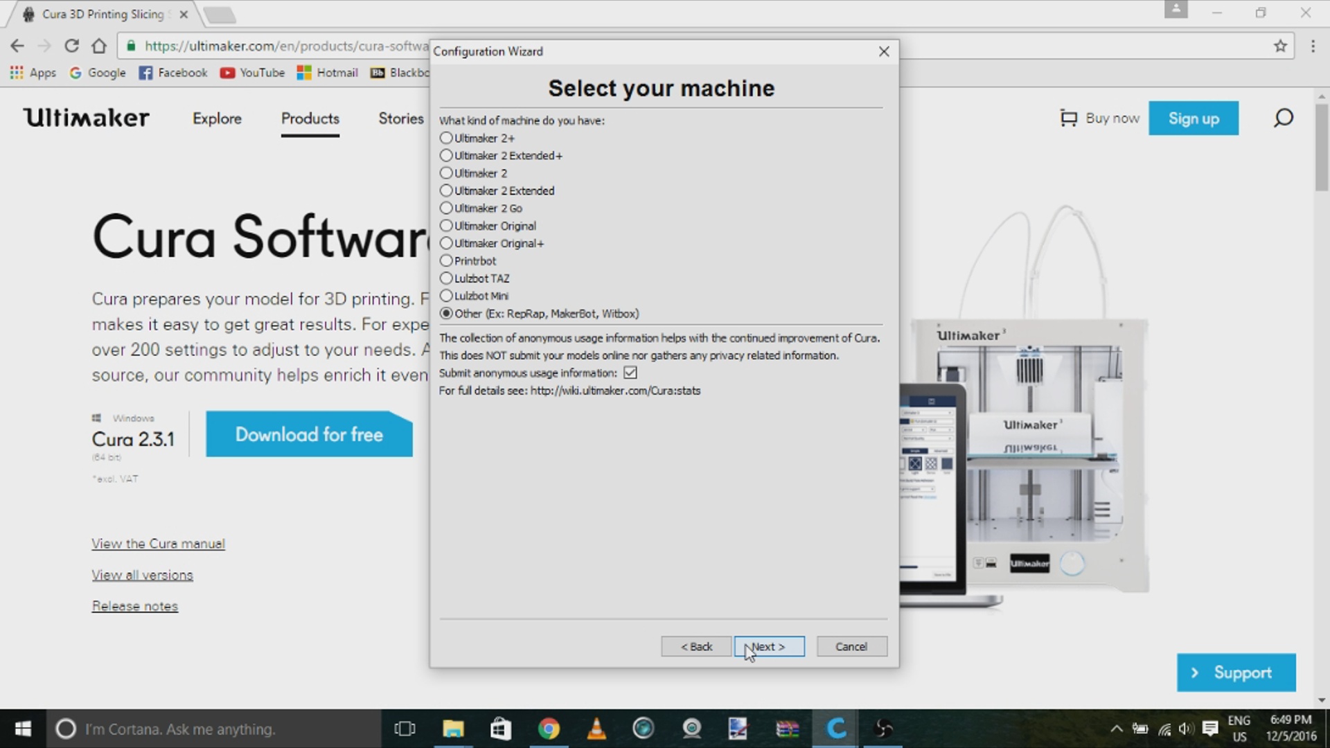The width and height of the screenshot is (1330, 748).
Task: Click the Next button in the wizard
Action: 769,646
